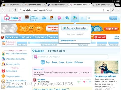Open the browser three-dot menu
The height and width of the screenshot is (90, 121).
118,10
